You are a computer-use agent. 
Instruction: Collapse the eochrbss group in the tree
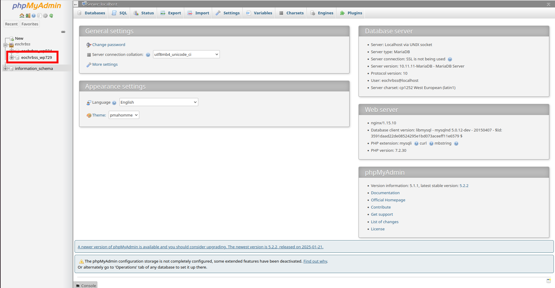pos(5,45)
